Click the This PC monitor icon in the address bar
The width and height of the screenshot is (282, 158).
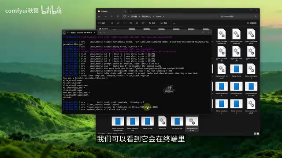point(124,17)
